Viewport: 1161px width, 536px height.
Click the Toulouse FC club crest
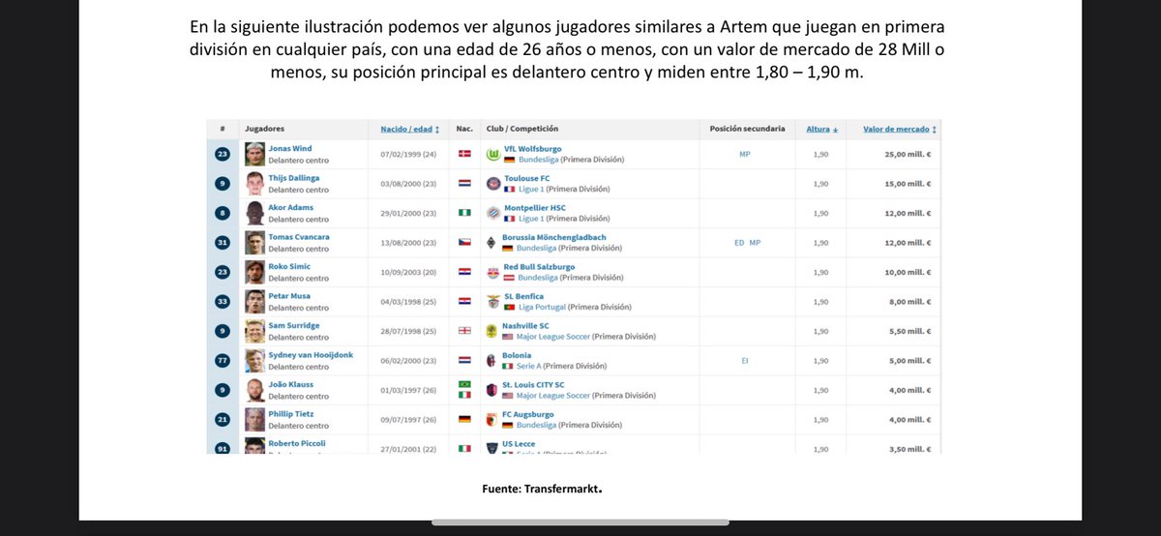pos(491,184)
